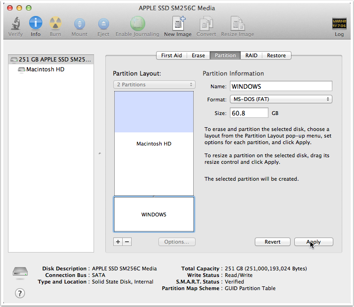Click the red close window button
354x307 pixels.
coord(10,8)
